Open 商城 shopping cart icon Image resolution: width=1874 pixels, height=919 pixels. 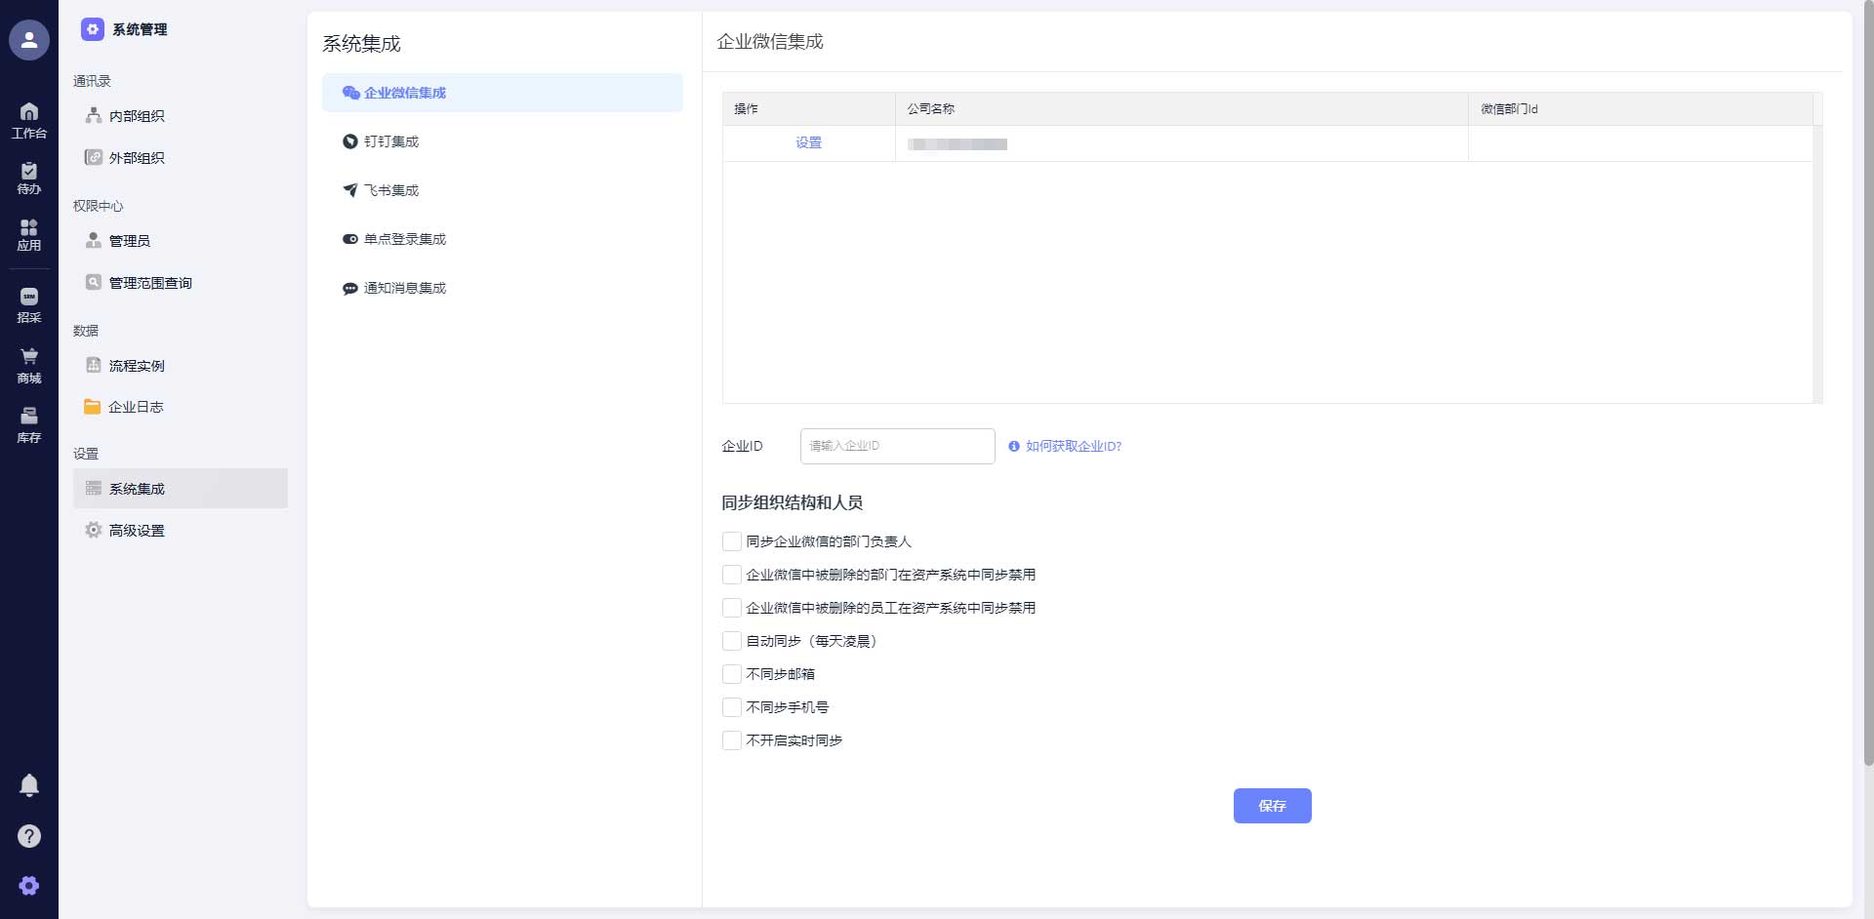tap(29, 356)
